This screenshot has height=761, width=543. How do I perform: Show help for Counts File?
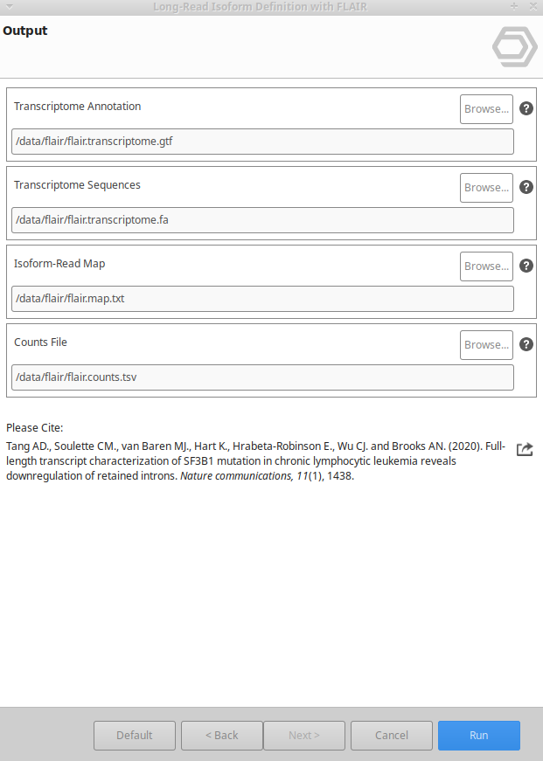point(526,344)
